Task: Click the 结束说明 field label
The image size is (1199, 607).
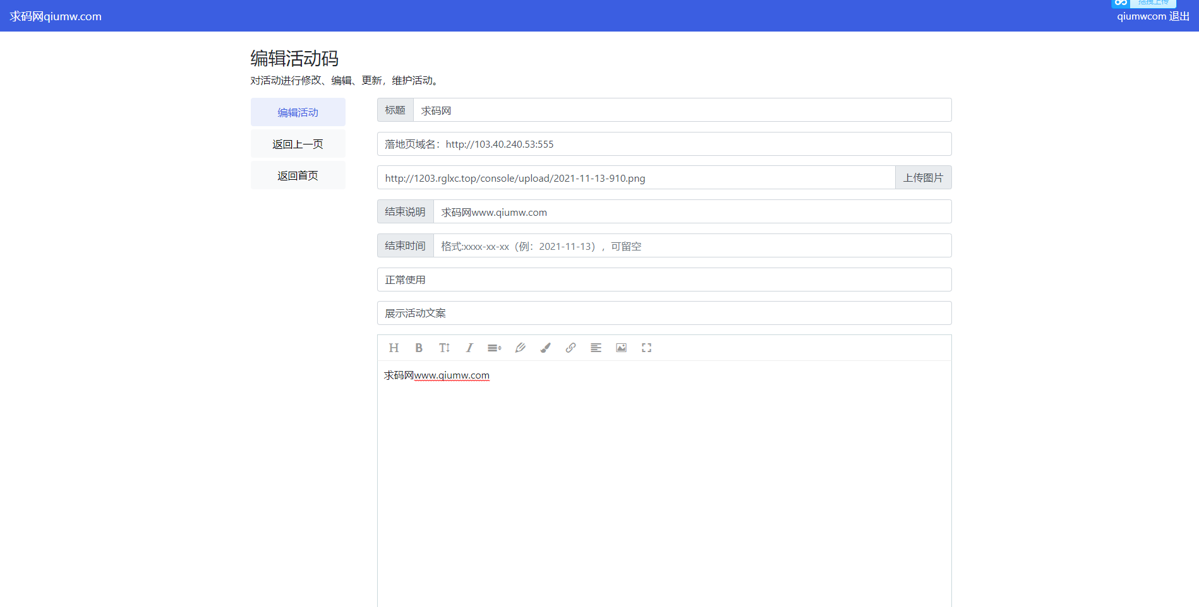Action: [x=406, y=211]
